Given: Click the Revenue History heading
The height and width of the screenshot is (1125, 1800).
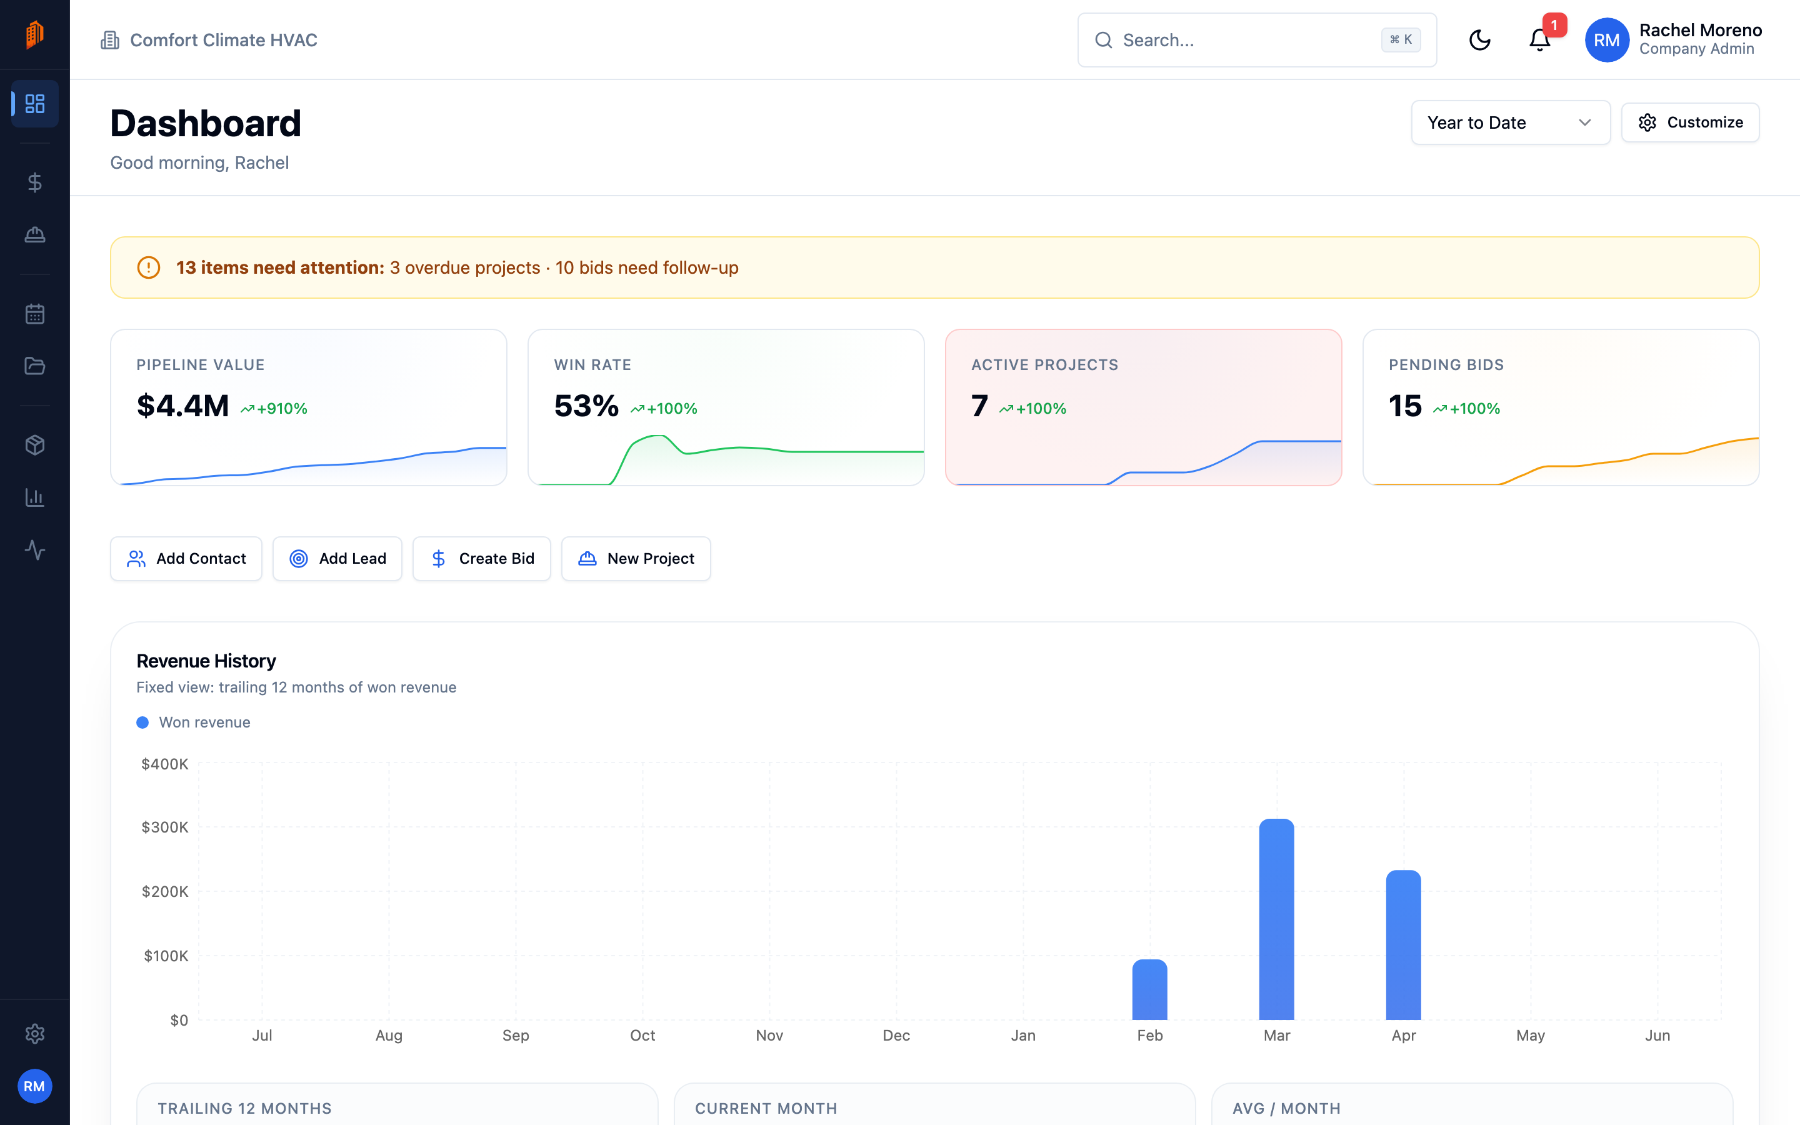Looking at the screenshot, I should pyautogui.click(x=206, y=661).
